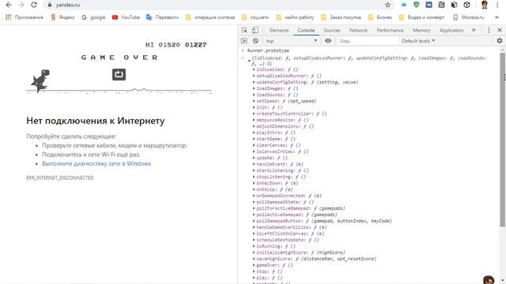Expand the saveHighScore function entry
Viewport: 506px width, 284px height.
coord(254,259)
